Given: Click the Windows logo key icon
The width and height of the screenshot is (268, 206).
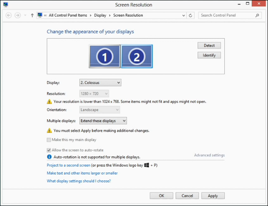Looking at the screenshot, I should click(x=147, y=165).
